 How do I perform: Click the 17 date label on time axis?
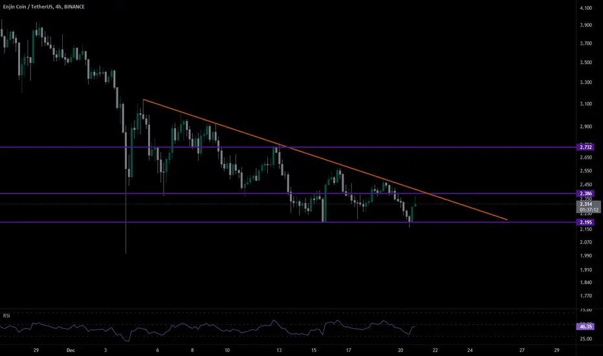click(x=349, y=350)
